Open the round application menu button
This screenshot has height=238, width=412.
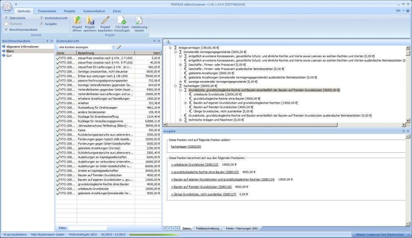click(x=7, y=8)
